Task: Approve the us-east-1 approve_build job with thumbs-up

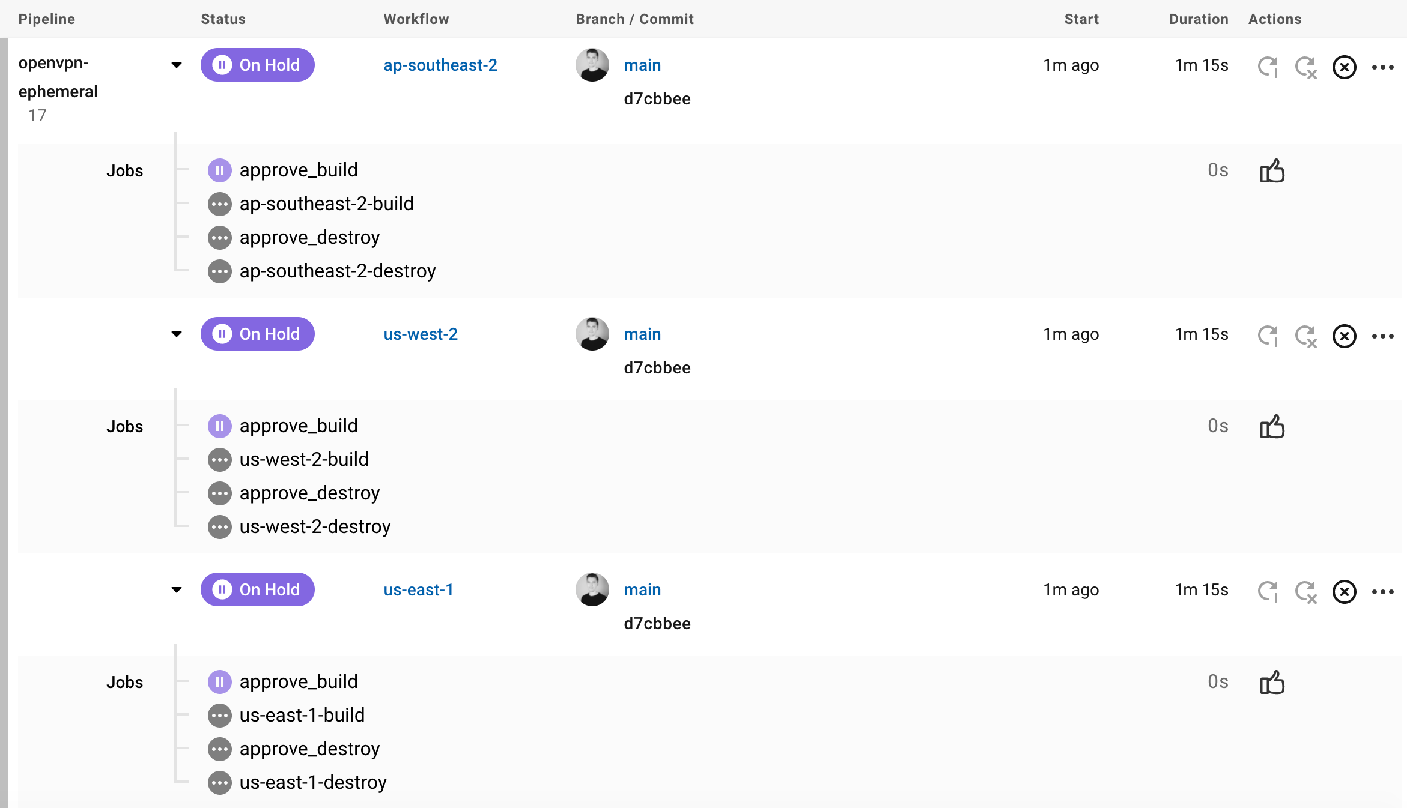Action: 1272,683
